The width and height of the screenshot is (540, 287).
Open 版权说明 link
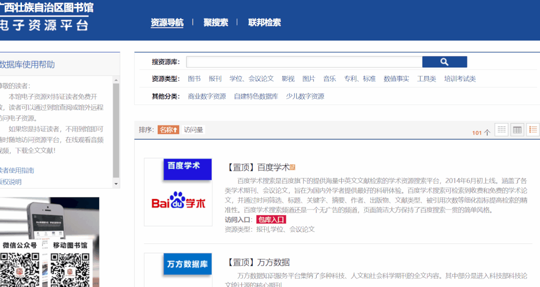point(11,182)
